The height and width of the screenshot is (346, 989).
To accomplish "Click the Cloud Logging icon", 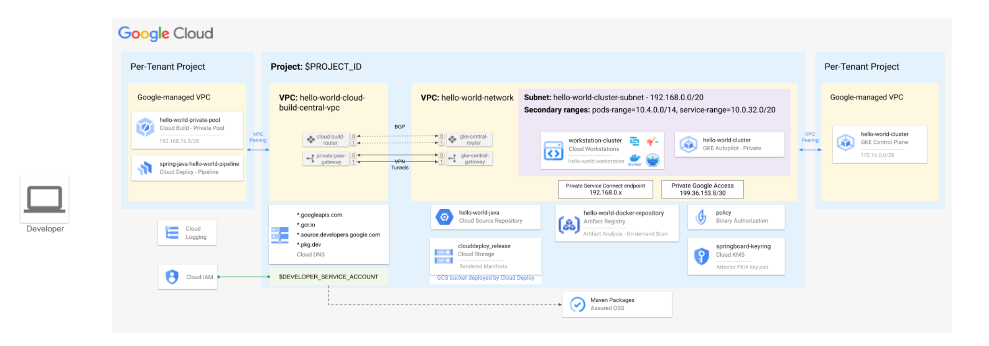I will pos(172,233).
